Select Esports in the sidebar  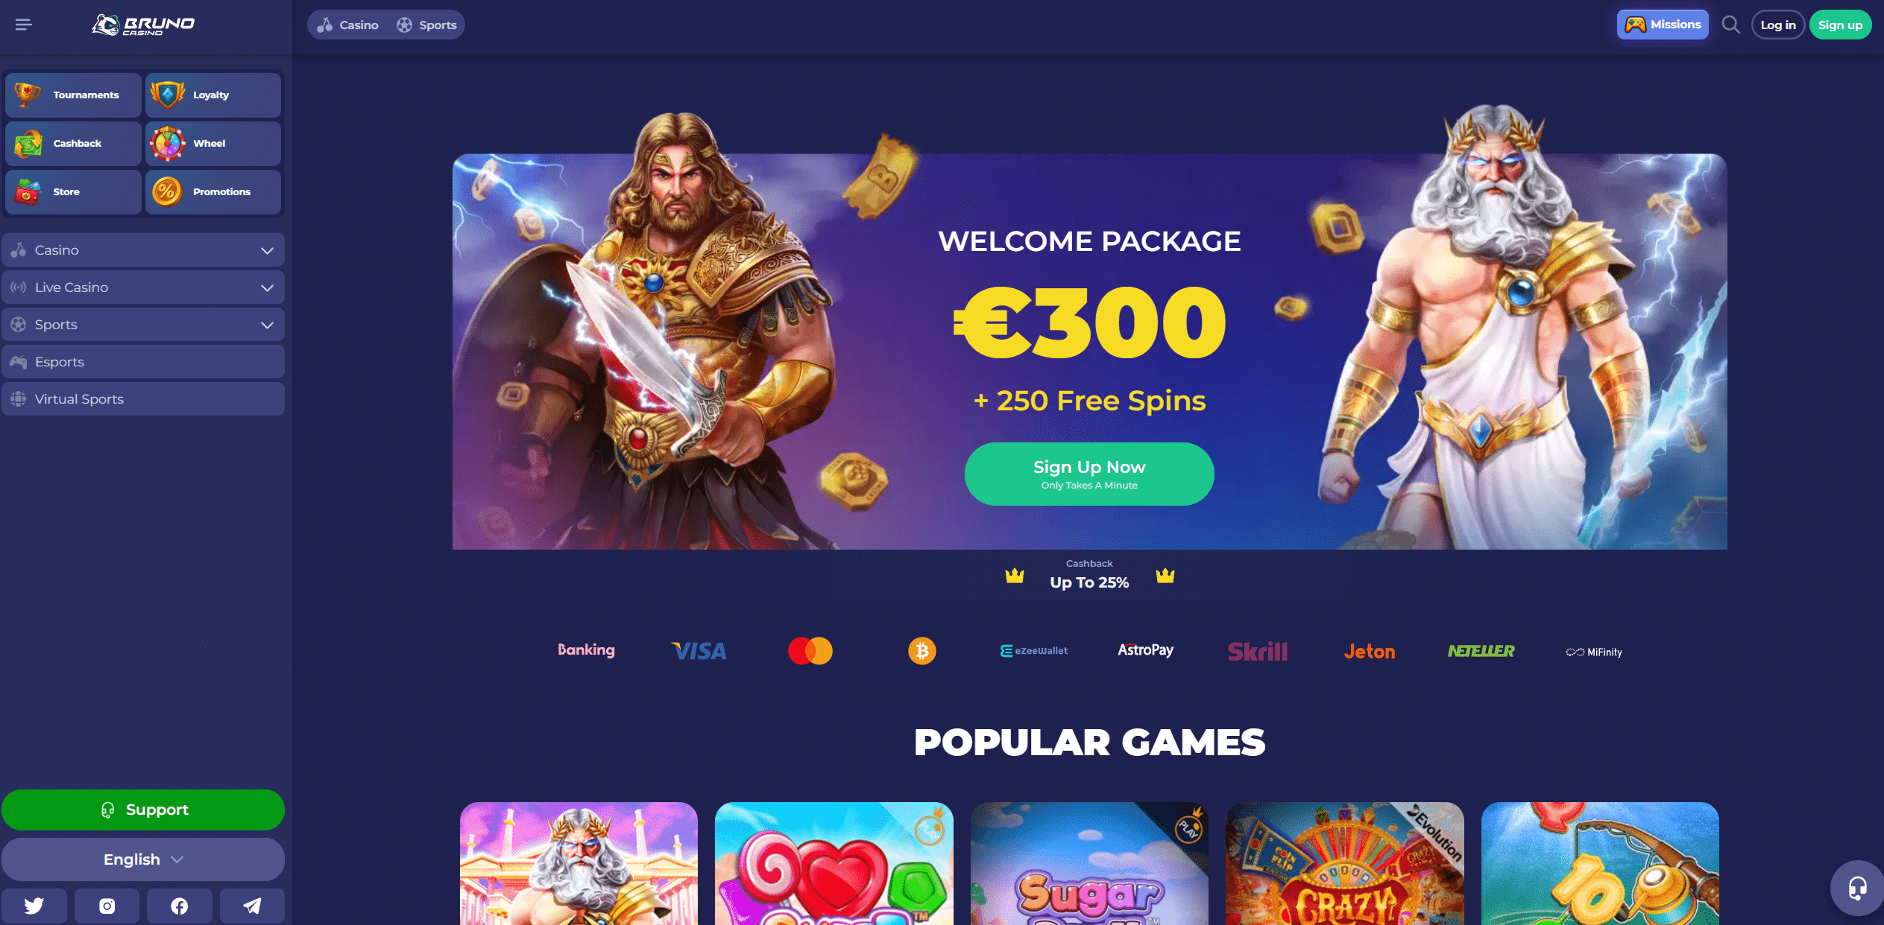pos(143,362)
